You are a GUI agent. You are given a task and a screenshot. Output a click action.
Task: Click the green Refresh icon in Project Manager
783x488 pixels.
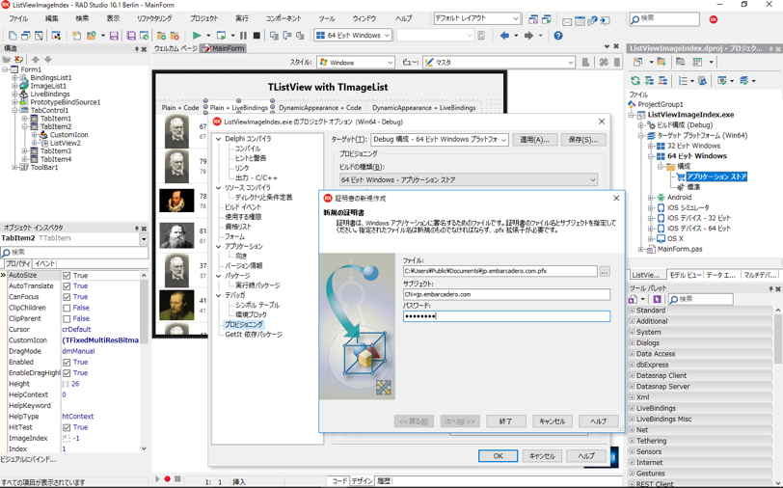[x=635, y=80]
